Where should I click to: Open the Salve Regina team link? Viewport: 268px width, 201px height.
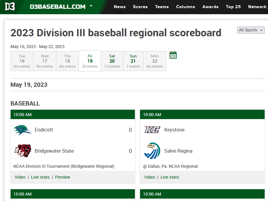coord(178,151)
